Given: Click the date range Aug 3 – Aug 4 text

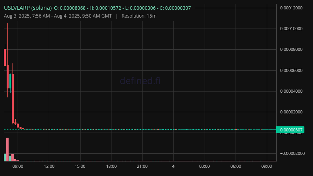Looking at the screenshot, I should click(x=58, y=16).
